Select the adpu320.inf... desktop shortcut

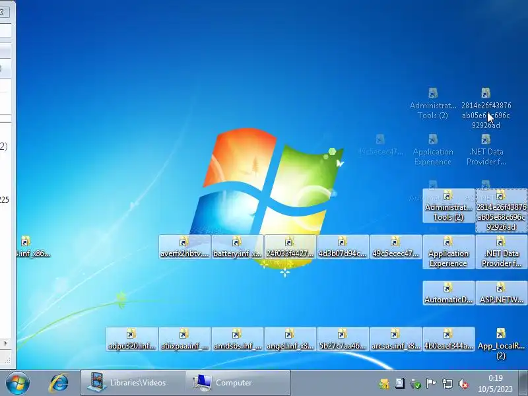[x=131, y=339]
